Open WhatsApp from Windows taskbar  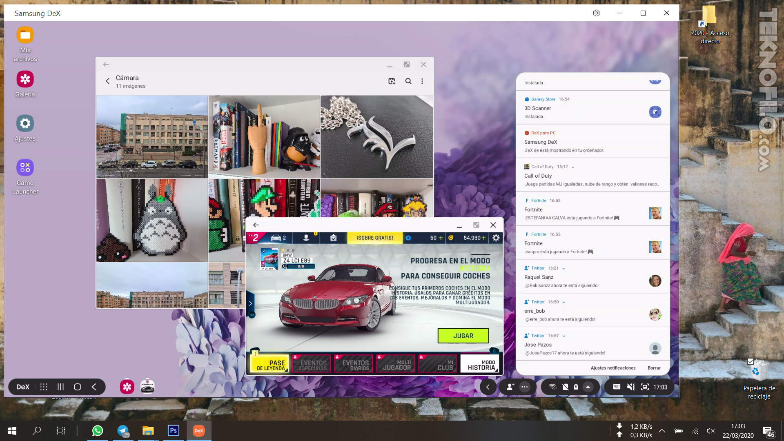point(98,430)
